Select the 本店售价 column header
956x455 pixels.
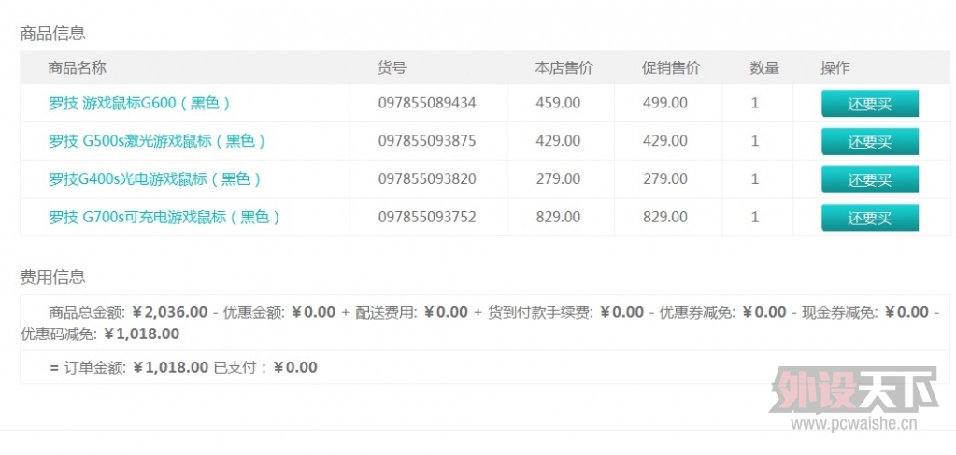point(564,67)
